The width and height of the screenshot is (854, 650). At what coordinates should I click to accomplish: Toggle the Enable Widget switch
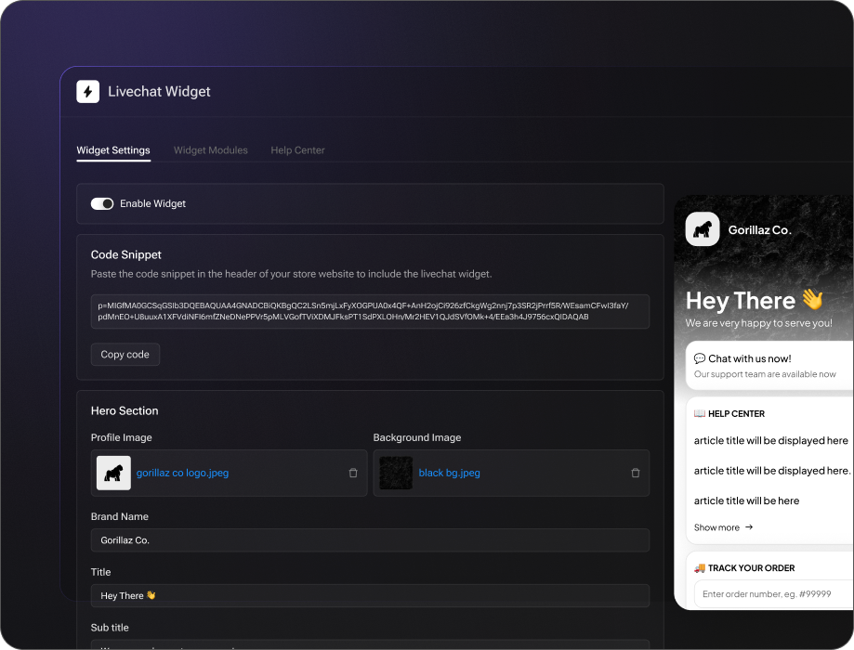tap(102, 203)
